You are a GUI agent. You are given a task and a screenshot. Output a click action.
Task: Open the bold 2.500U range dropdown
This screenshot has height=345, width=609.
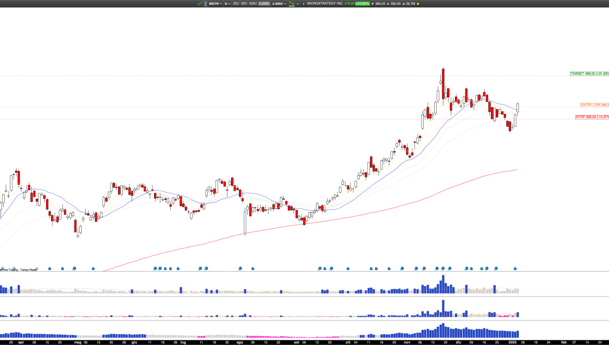pyautogui.click(x=278, y=4)
